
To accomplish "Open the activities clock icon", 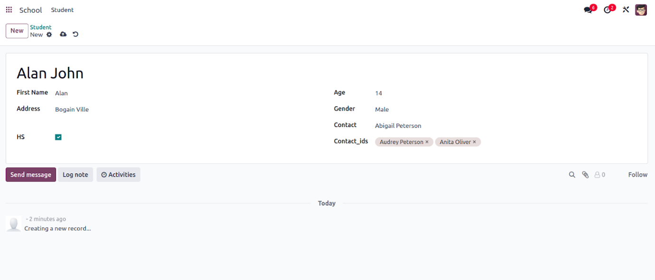I will [608, 10].
